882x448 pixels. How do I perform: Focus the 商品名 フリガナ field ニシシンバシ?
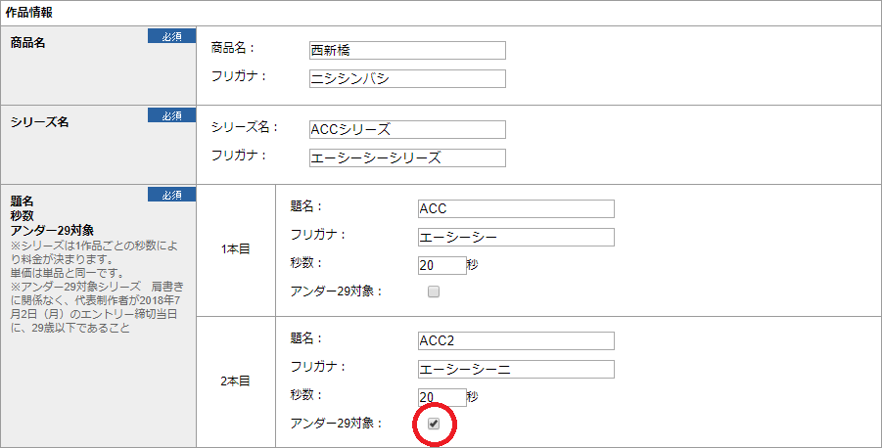(407, 78)
